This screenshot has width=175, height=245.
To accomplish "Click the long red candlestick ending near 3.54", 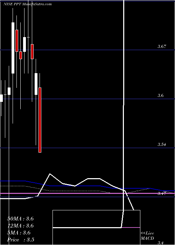I will 40,120.
